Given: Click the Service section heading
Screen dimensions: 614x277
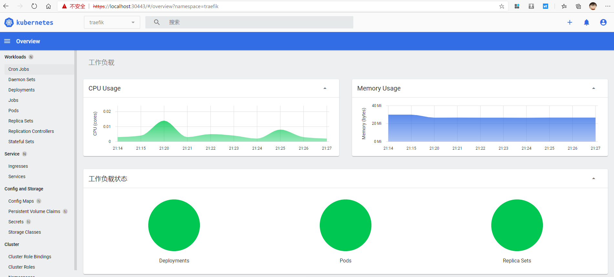Looking at the screenshot, I should point(12,154).
